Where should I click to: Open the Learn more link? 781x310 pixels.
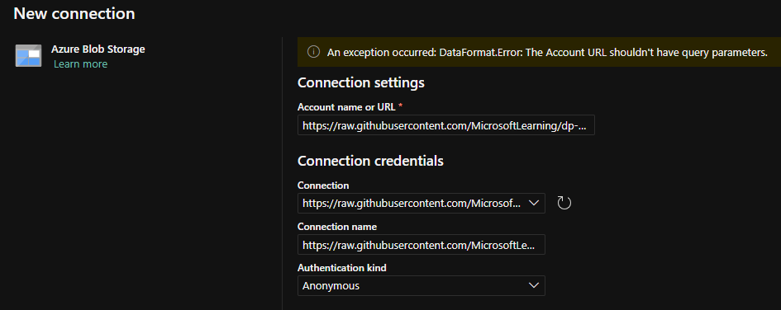tap(80, 64)
